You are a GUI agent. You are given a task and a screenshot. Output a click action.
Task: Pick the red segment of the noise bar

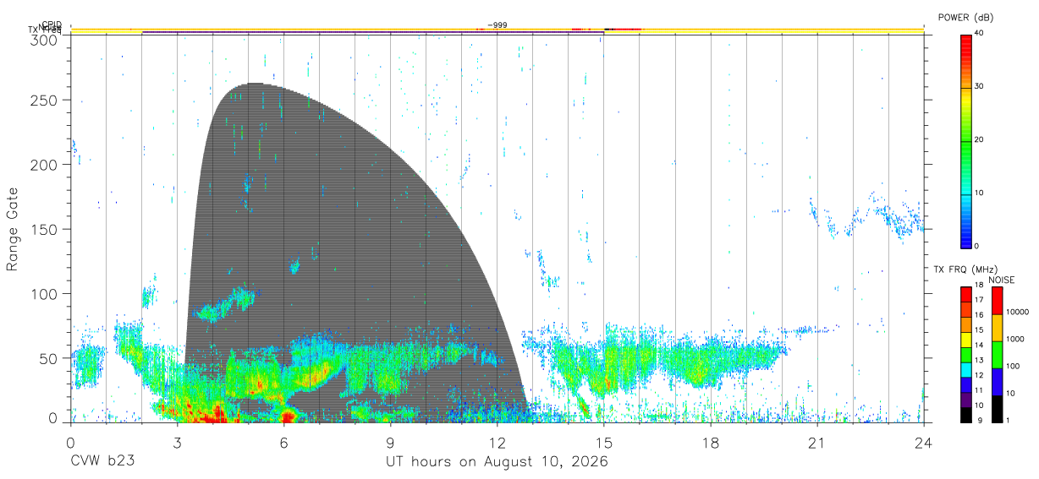pos(997,301)
